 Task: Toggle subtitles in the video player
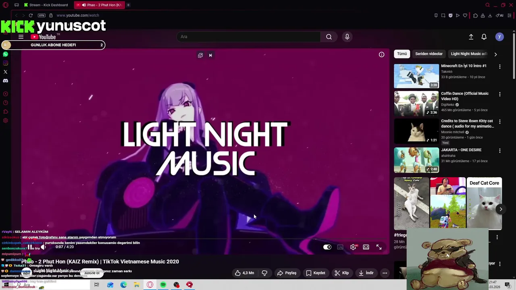(340, 247)
